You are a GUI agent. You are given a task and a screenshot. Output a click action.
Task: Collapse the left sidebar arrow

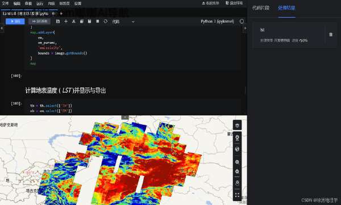2,28
